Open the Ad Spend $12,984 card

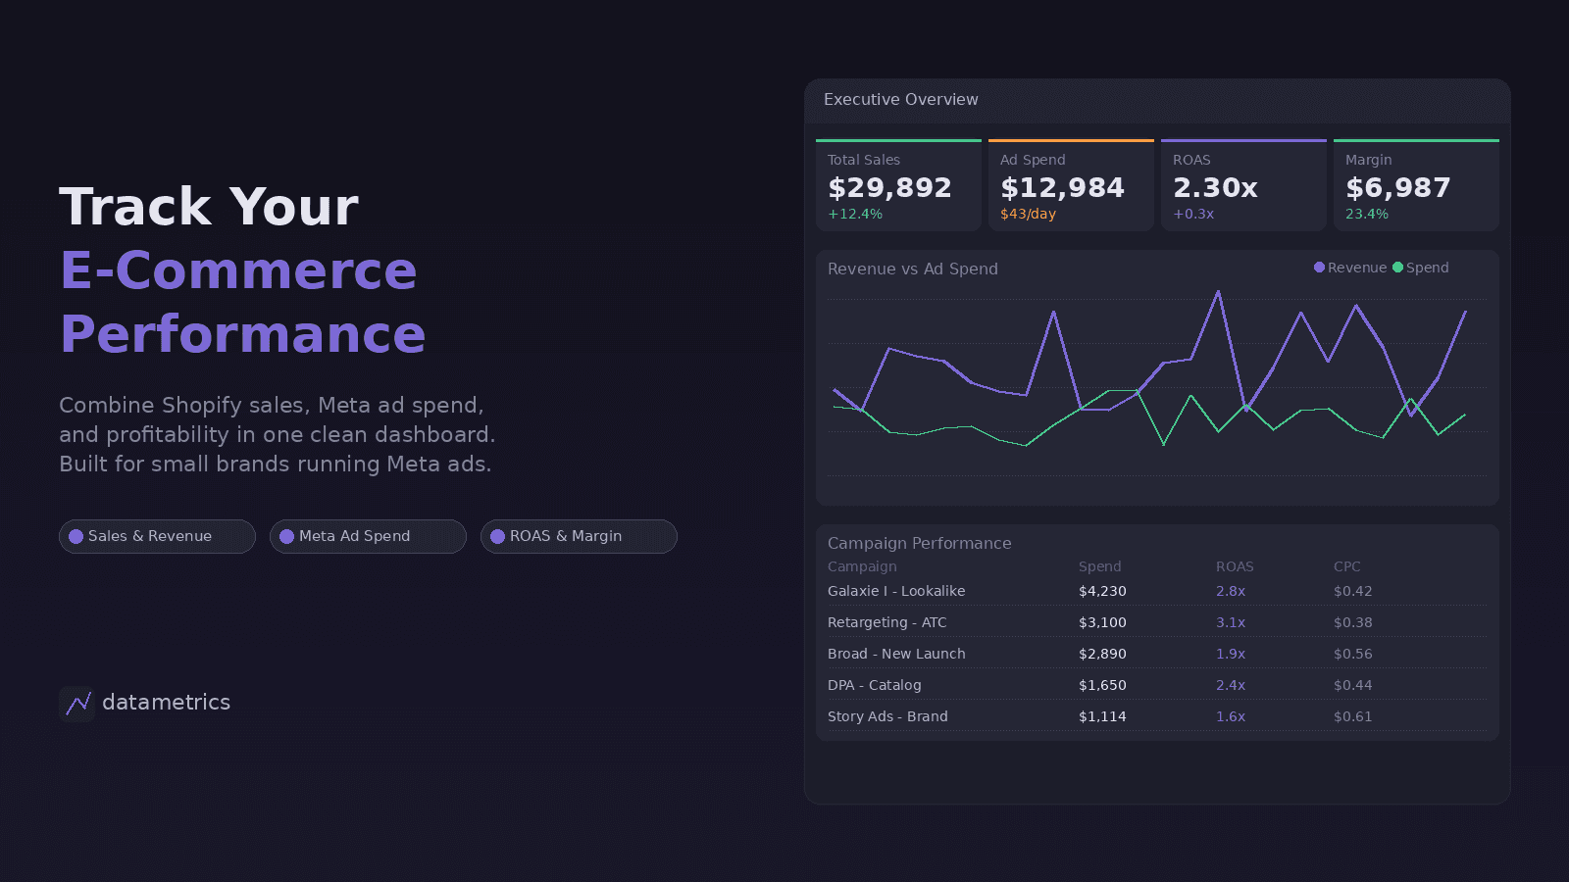(x=1071, y=185)
